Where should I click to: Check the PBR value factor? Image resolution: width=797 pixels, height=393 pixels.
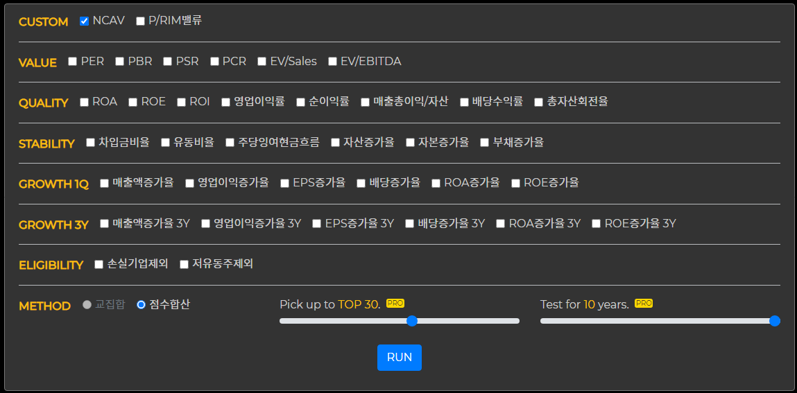(x=119, y=62)
